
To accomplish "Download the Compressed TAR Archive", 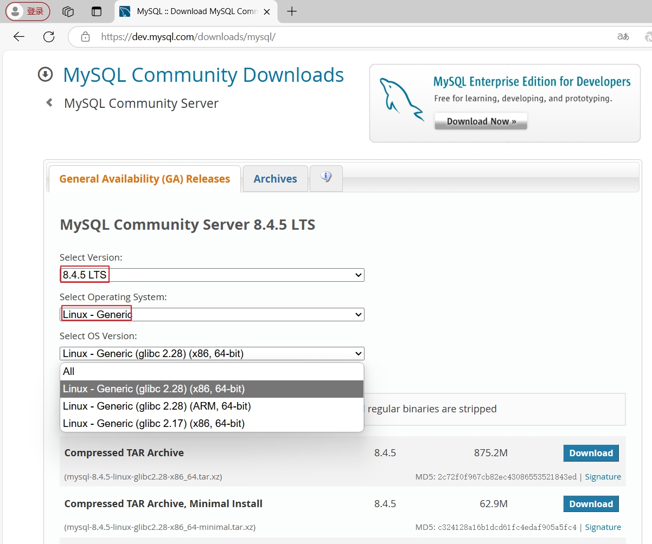I will [591, 453].
